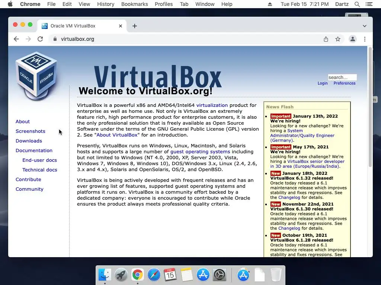This screenshot has height=285, width=381.
Task: Expand the tab search chevron
Action: (x=365, y=26)
